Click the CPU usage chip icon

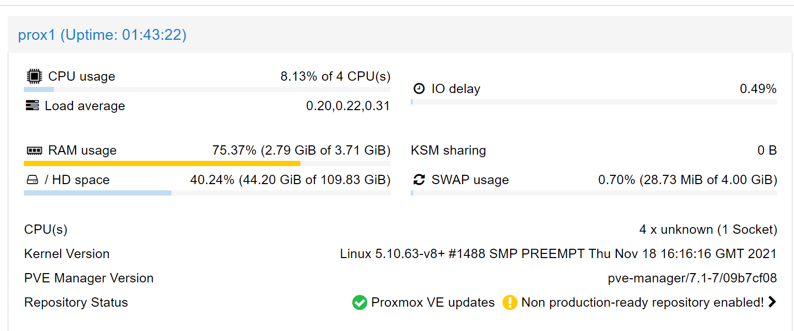[34, 77]
